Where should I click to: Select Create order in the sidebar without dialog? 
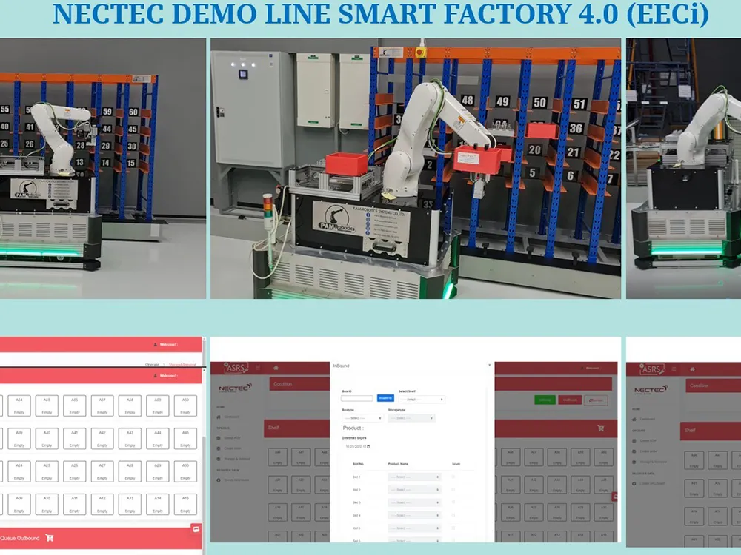click(648, 451)
